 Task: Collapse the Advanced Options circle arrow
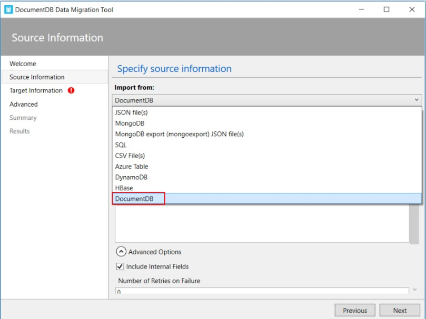[x=121, y=252]
